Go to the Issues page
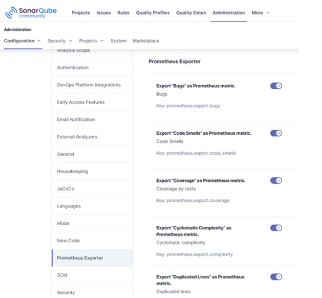This screenshot has height=298, width=322. pos(103,13)
